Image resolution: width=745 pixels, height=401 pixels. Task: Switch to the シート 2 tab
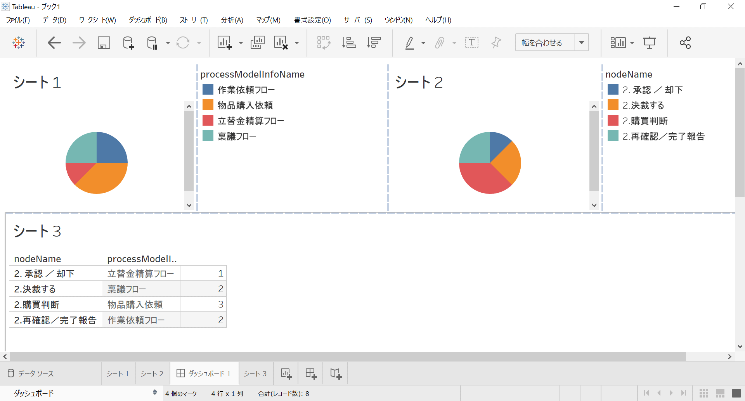152,373
